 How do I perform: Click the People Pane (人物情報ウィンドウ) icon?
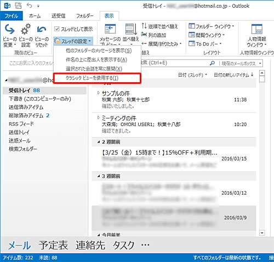coord(257,29)
